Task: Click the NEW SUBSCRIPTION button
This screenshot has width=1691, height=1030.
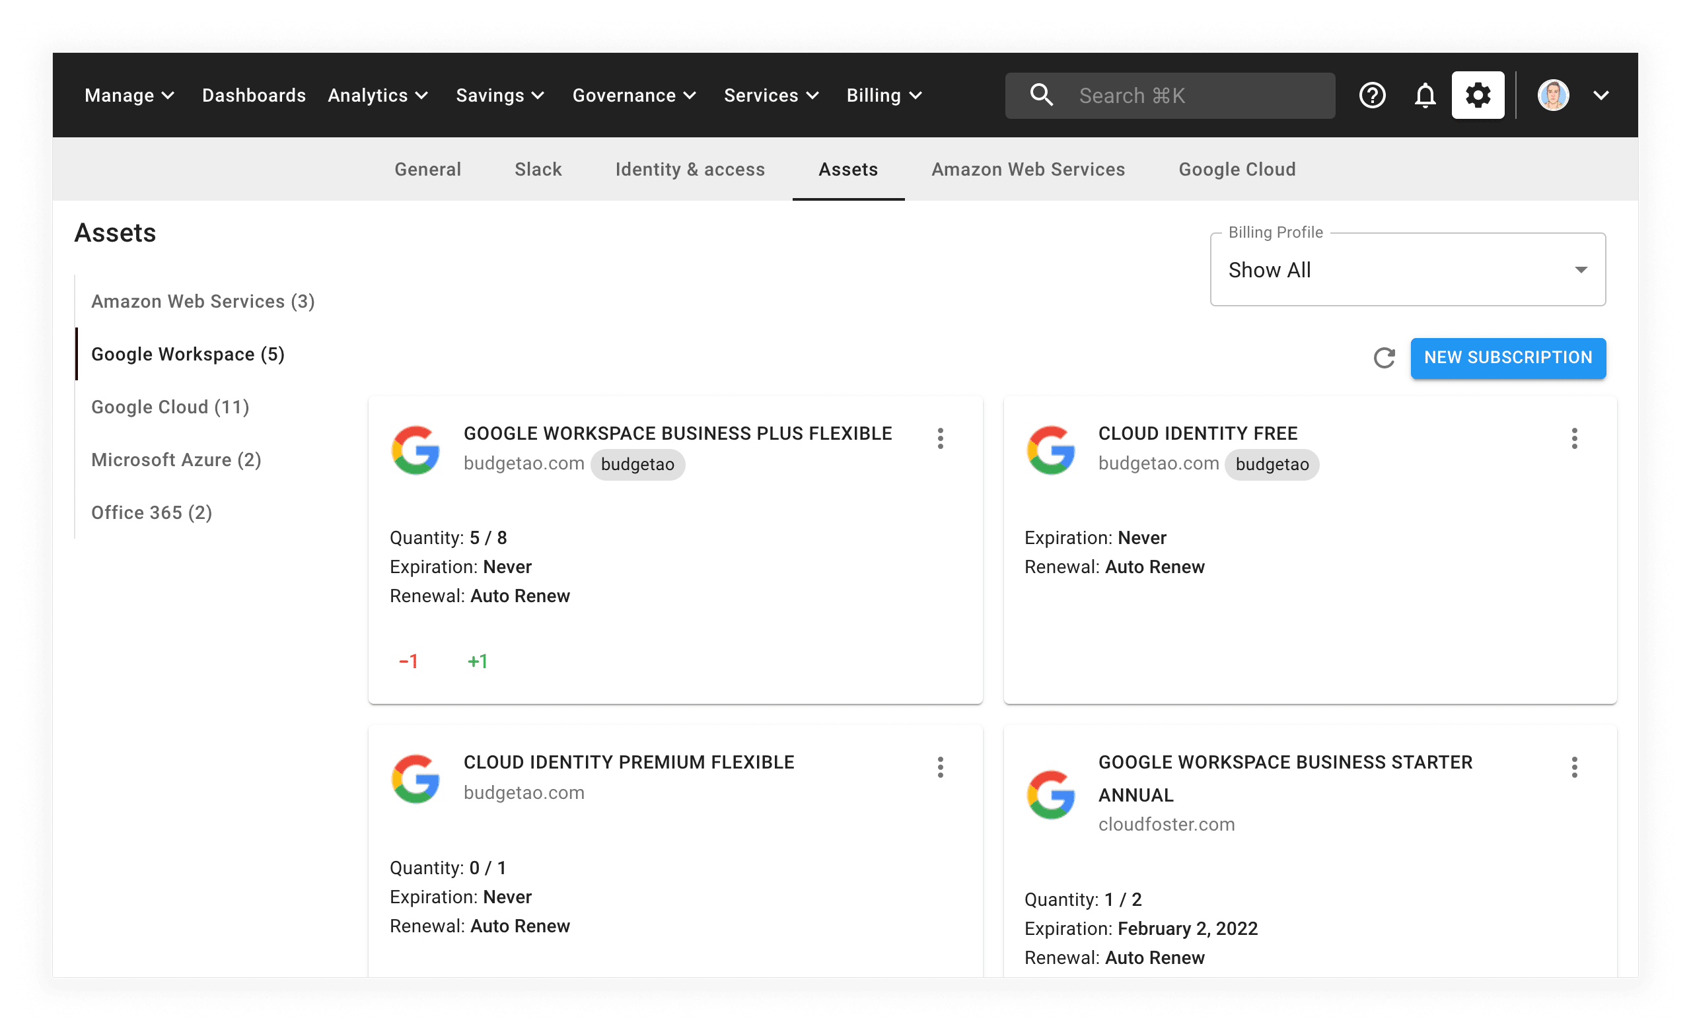Action: click(1508, 357)
